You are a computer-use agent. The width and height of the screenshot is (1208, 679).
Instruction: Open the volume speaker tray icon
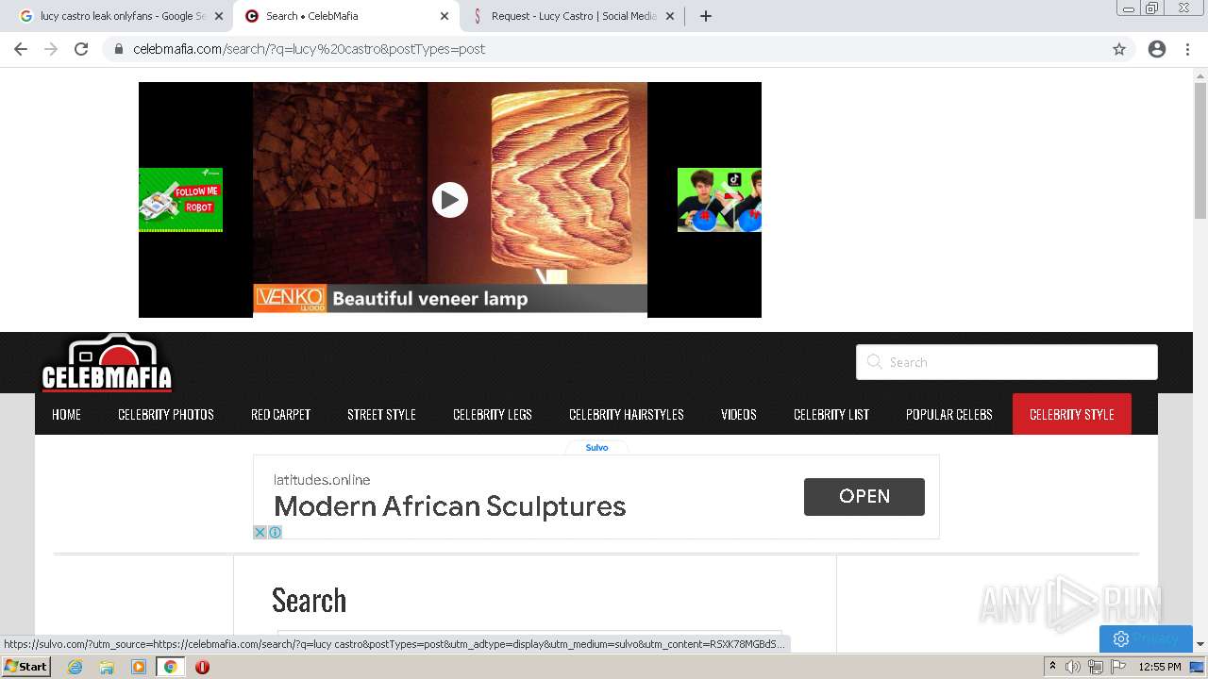(x=1073, y=667)
